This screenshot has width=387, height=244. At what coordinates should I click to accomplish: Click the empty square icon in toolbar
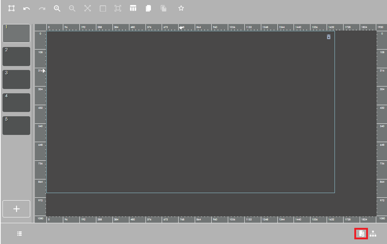click(x=103, y=8)
